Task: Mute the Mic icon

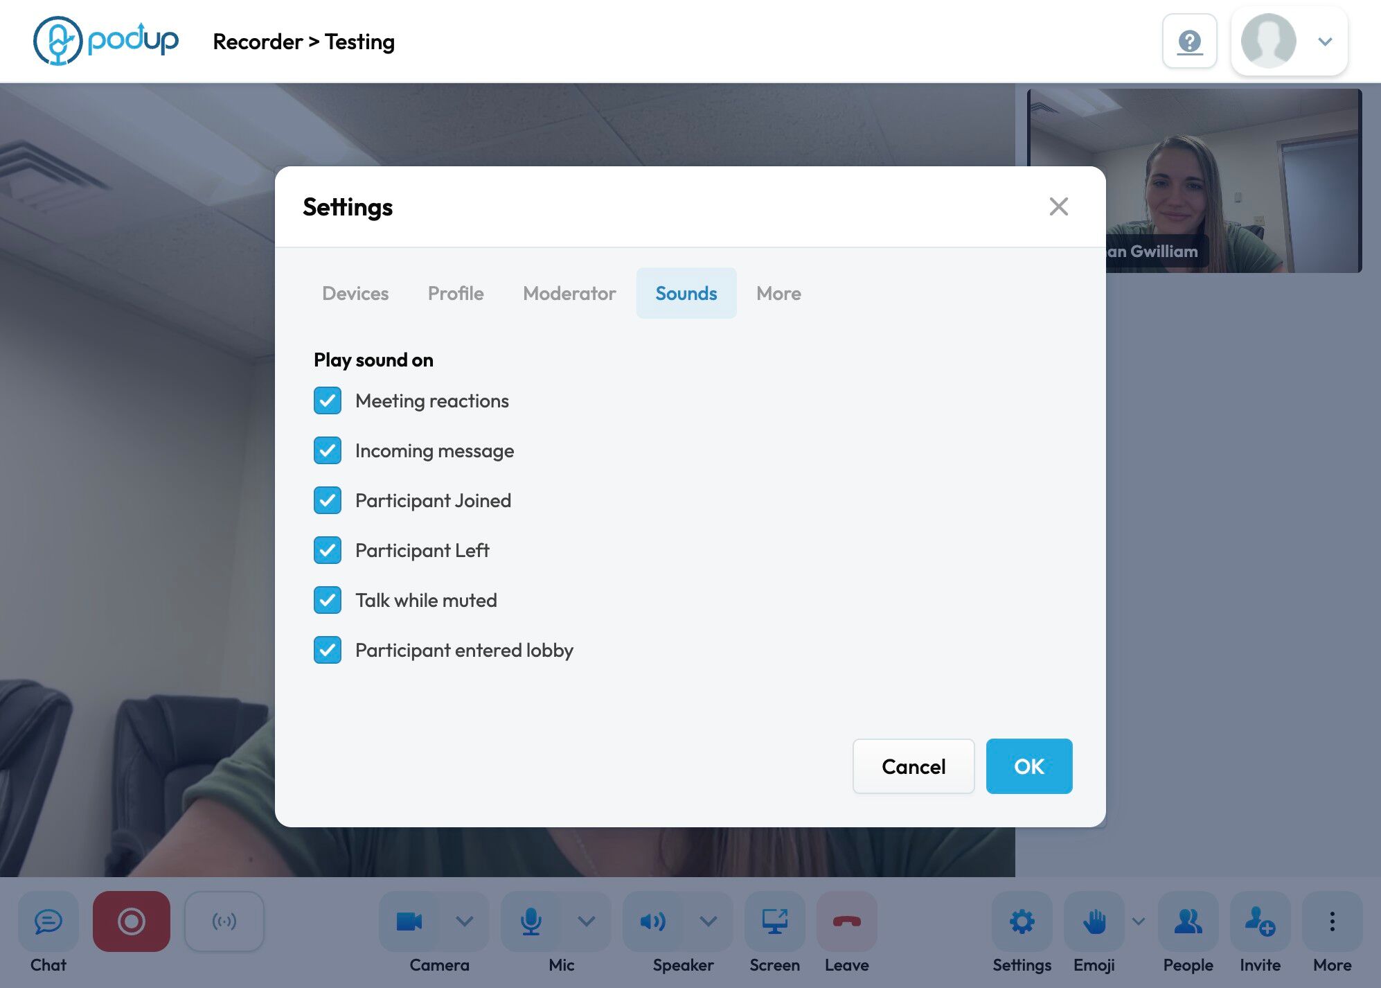Action: [x=531, y=921]
